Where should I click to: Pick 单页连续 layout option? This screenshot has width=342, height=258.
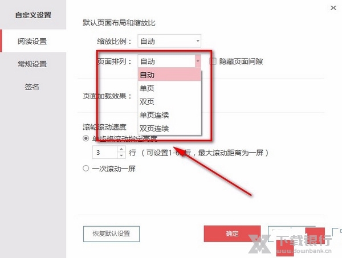pyautogui.click(x=169, y=115)
